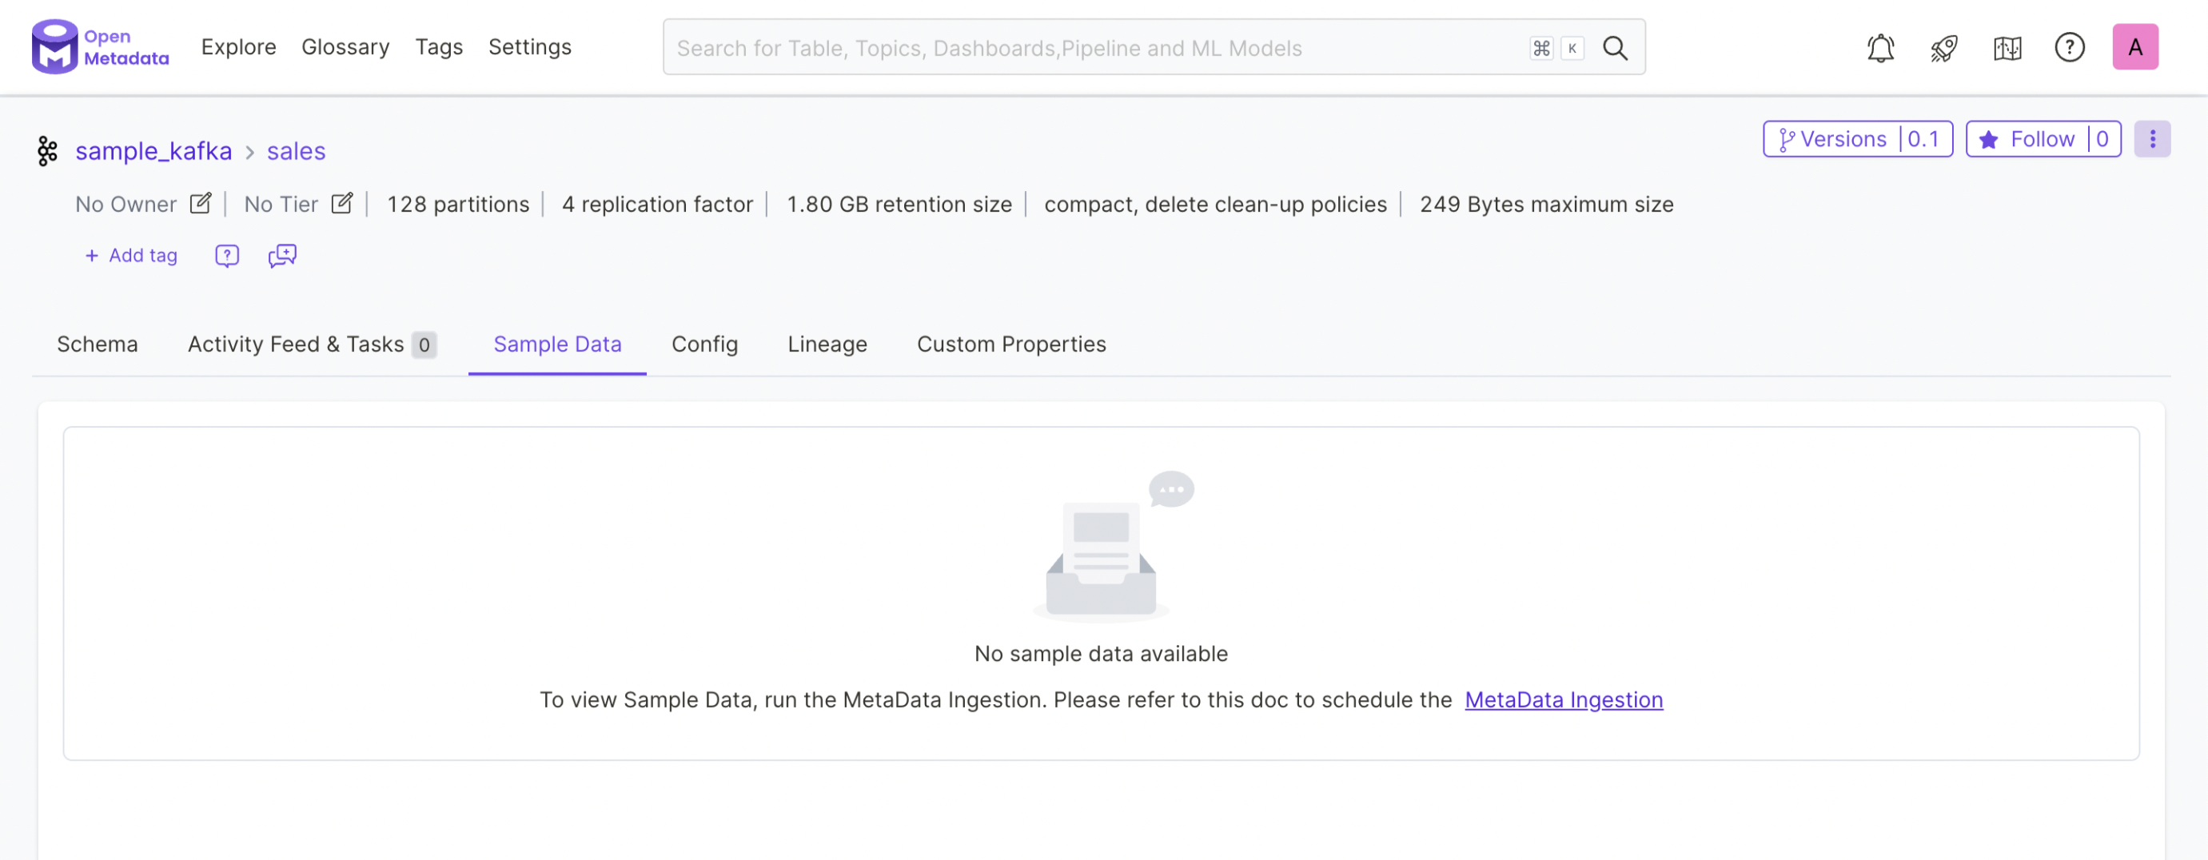Click the Versions 0.1 button
This screenshot has height=860, width=2208.
[1857, 139]
